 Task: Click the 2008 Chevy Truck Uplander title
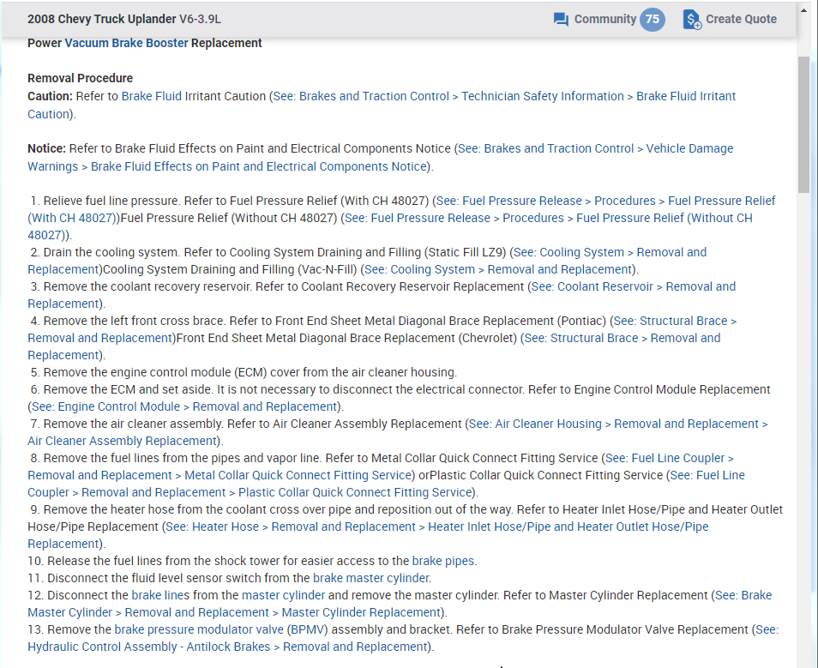click(x=102, y=20)
